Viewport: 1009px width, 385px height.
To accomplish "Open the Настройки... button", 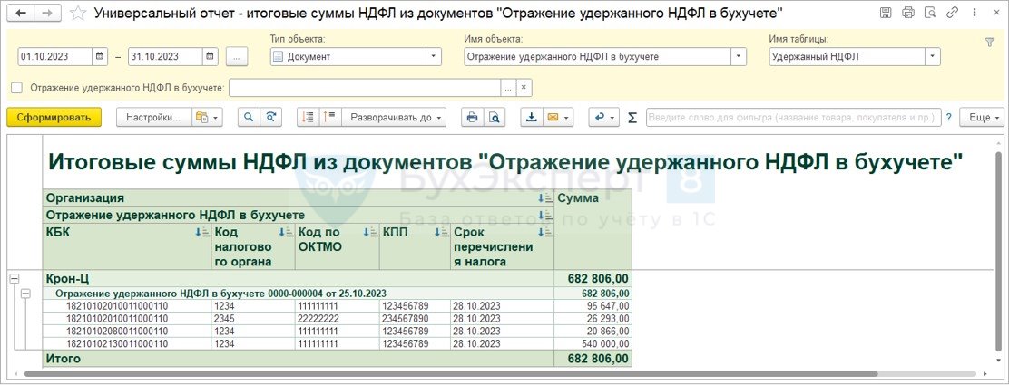I will (x=154, y=118).
